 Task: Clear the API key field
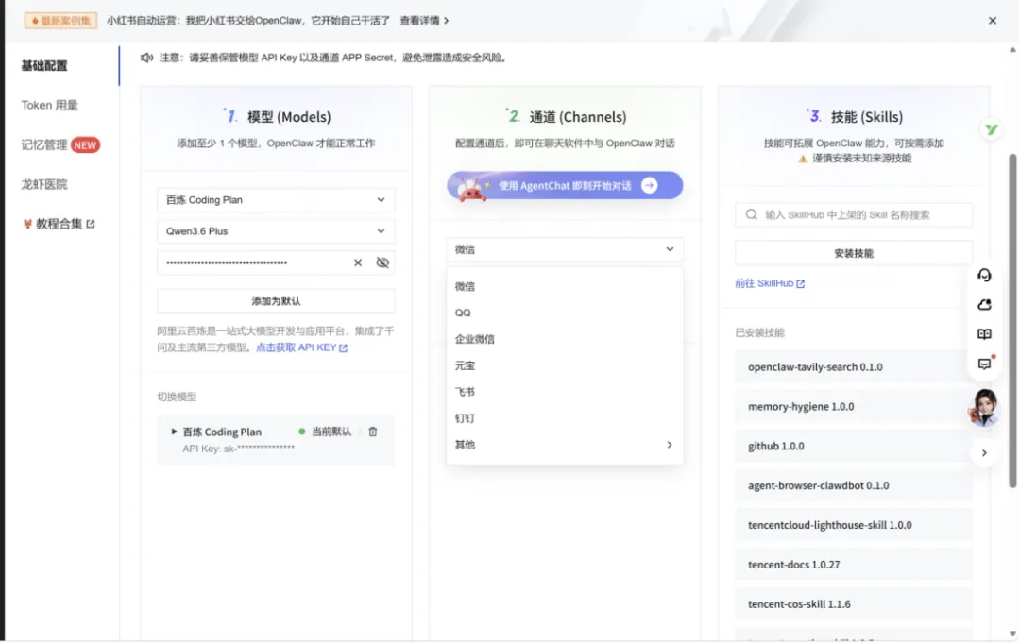coord(358,263)
